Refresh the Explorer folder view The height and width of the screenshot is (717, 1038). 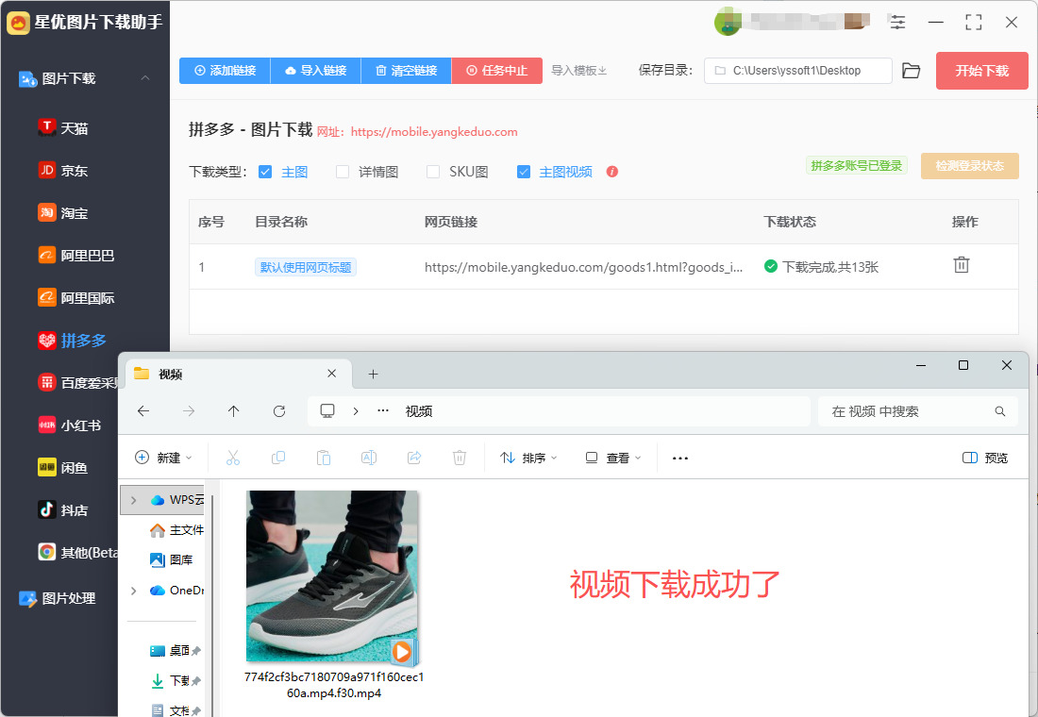[279, 411]
